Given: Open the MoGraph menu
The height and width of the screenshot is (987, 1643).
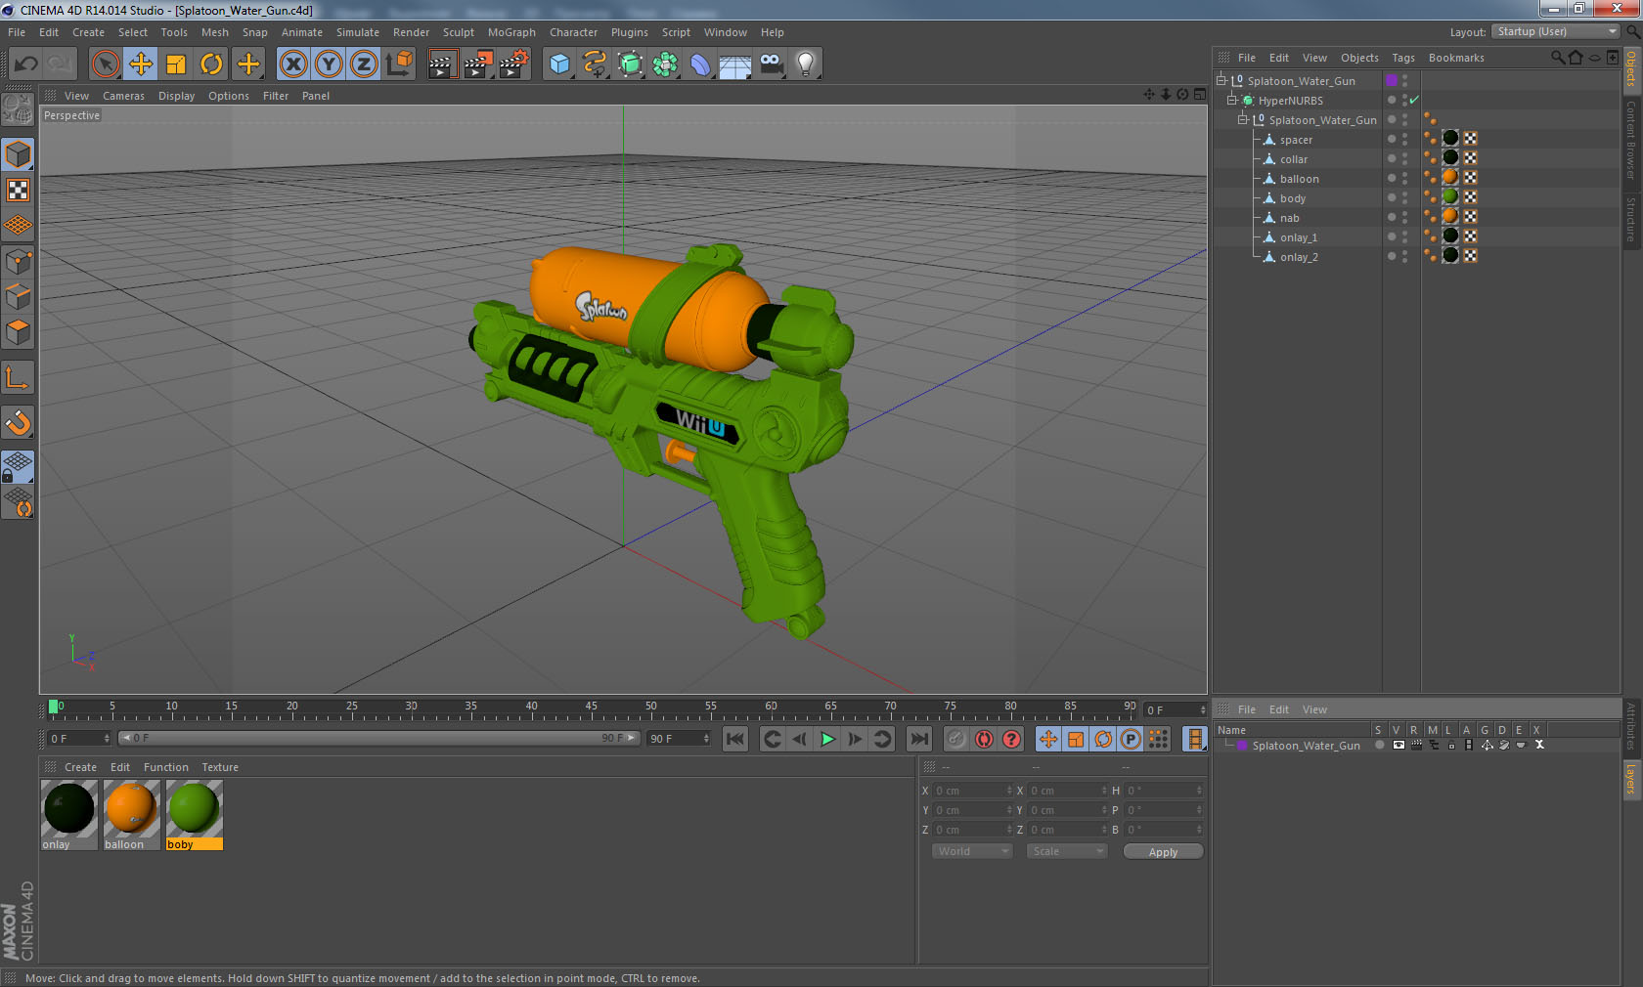Looking at the screenshot, I should pyautogui.click(x=511, y=32).
